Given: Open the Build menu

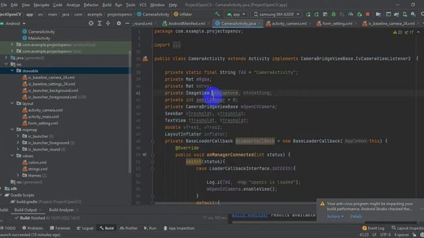Looking at the screenshot, I should tap(107, 5).
